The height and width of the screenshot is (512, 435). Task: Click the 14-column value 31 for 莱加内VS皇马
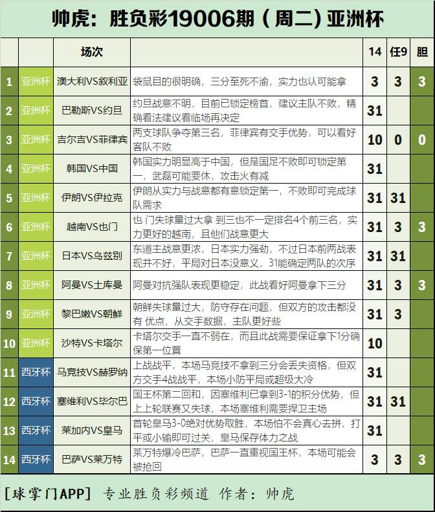(375, 431)
